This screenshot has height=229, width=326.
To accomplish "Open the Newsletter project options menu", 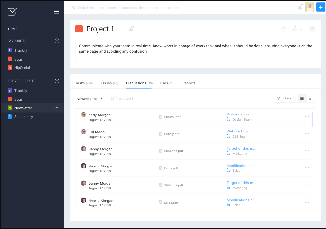I will point(56,108).
